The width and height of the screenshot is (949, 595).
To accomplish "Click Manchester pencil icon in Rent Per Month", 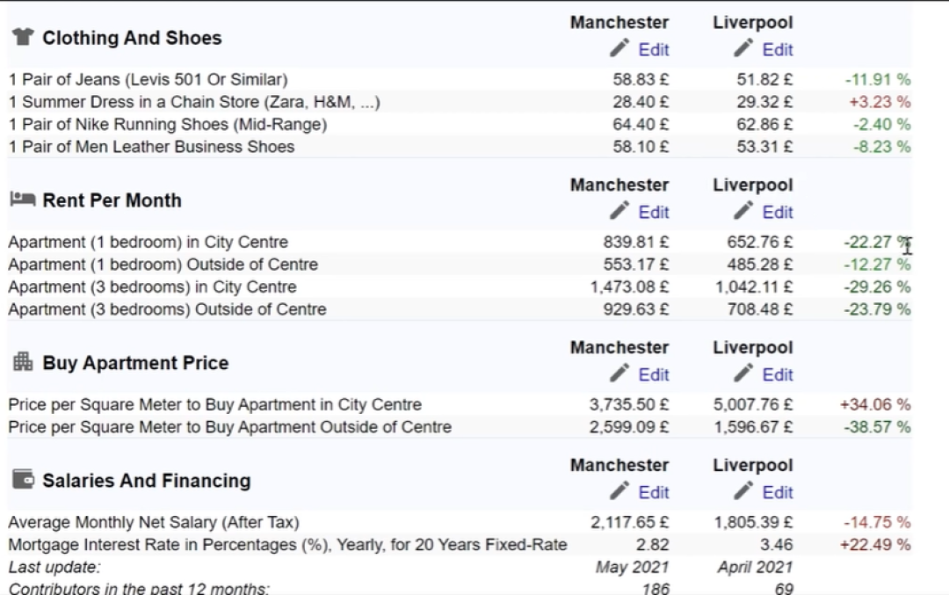I will [620, 211].
